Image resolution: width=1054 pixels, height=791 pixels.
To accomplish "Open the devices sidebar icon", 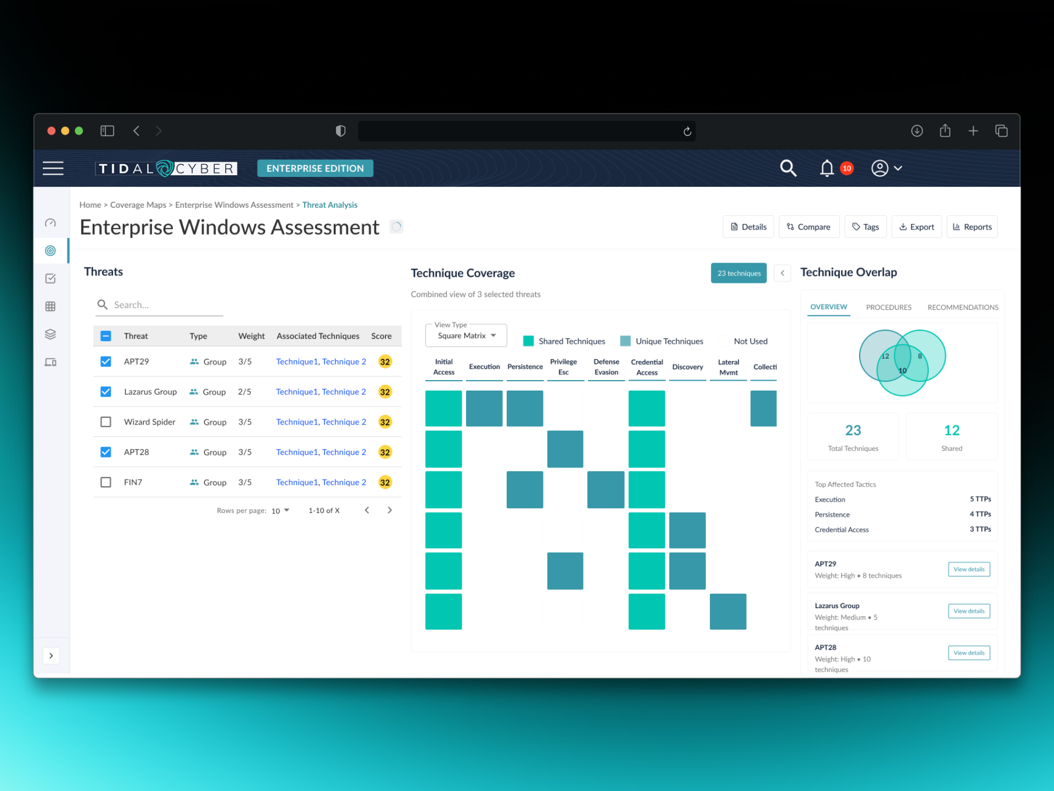I will 51,362.
